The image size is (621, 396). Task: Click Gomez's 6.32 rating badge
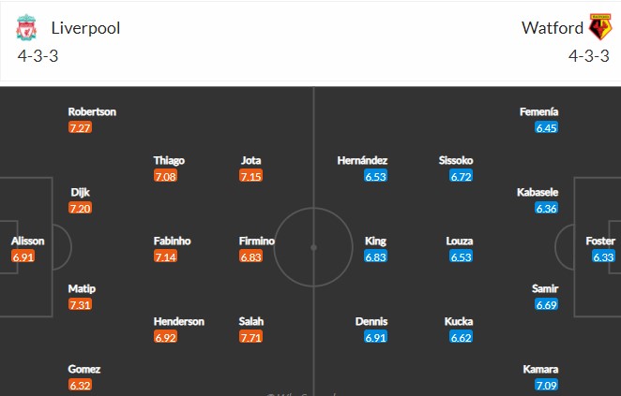(x=81, y=384)
